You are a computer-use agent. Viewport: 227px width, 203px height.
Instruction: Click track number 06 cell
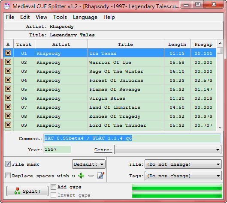click(x=24, y=98)
